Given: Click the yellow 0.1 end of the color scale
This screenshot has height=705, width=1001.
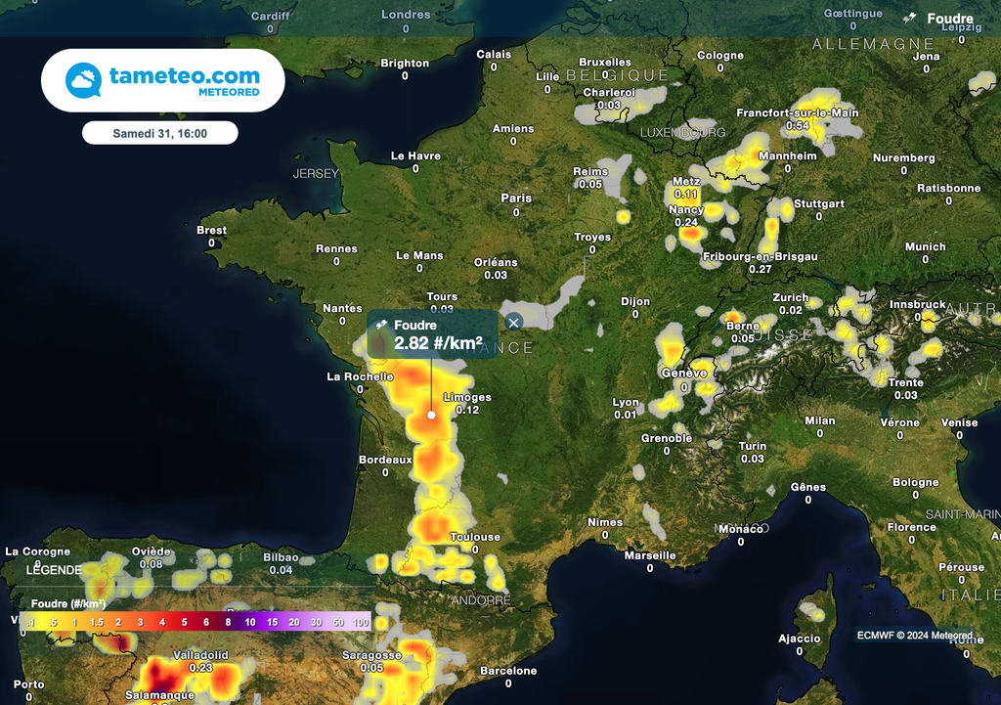Looking at the screenshot, I should [x=30, y=621].
